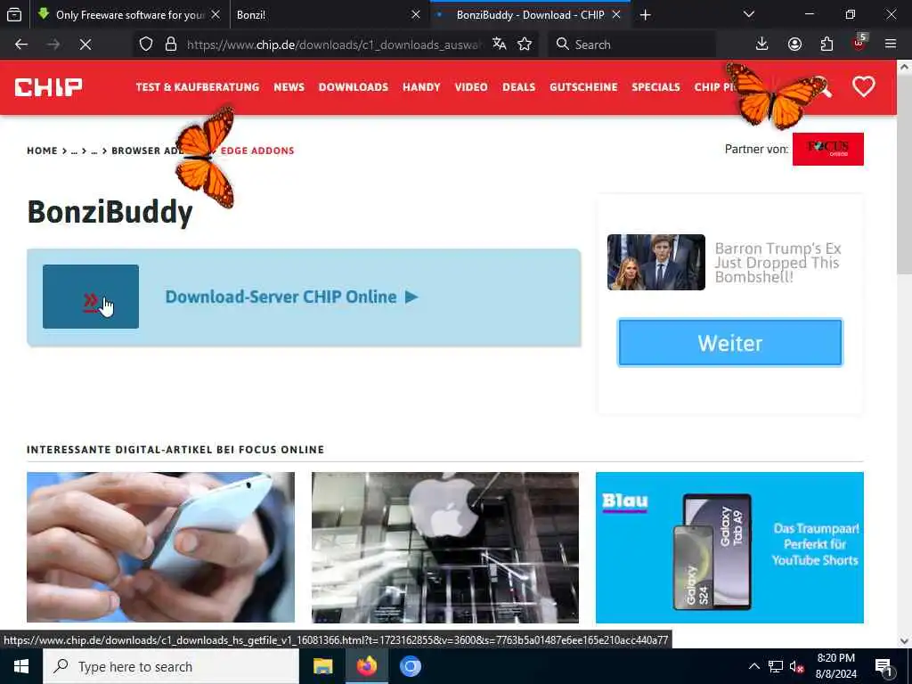Translate this page via translate icon
The width and height of the screenshot is (912, 684).
(x=499, y=45)
